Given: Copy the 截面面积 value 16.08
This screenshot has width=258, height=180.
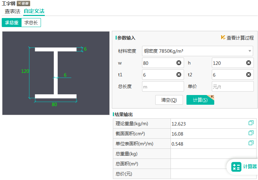Looking at the screenshot, I should 251,133.
